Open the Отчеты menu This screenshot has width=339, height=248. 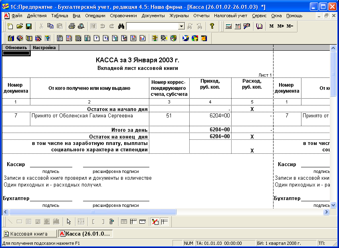pos(201,16)
